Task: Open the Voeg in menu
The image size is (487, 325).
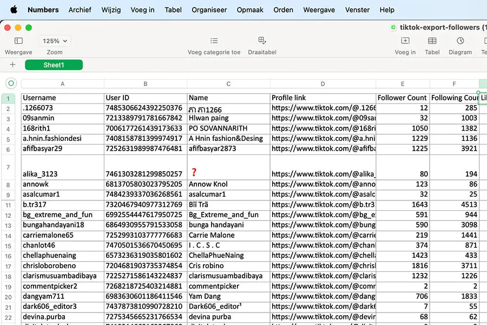Action: [x=142, y=10]
